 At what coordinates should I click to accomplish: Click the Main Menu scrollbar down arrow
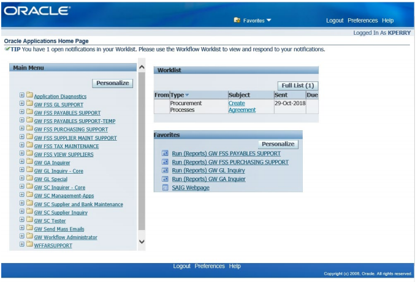pyautogui.click(x=142, y=242)
